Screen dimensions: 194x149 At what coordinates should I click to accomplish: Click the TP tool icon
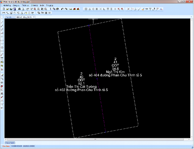coord(146,9)
